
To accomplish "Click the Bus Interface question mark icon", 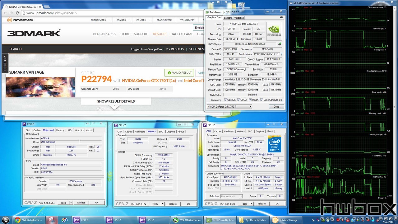I will pyautogui.click(x=281, y=54).
